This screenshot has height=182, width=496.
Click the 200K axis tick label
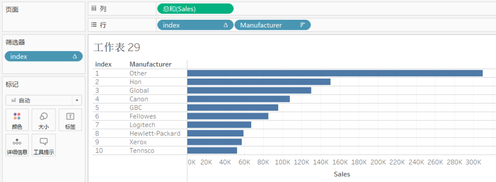pyautogui.click(x=378, y=162)
